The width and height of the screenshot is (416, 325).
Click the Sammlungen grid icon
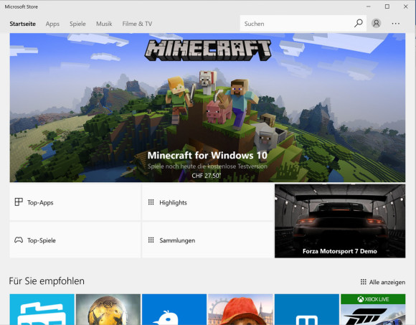(151, 240)
